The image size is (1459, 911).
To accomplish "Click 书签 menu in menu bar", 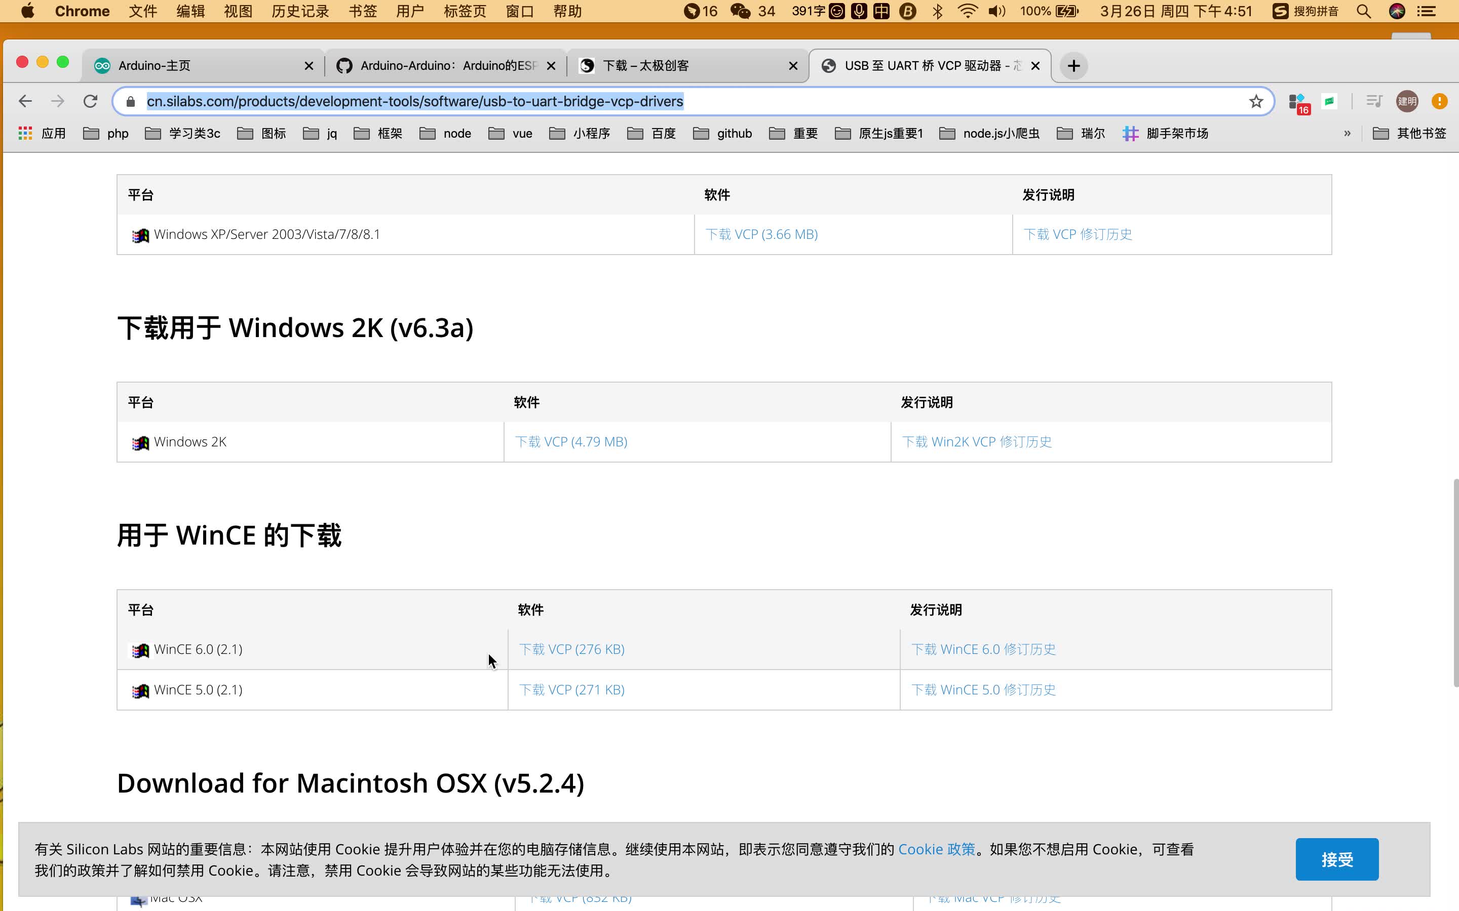I will click(x=361, y=11).
